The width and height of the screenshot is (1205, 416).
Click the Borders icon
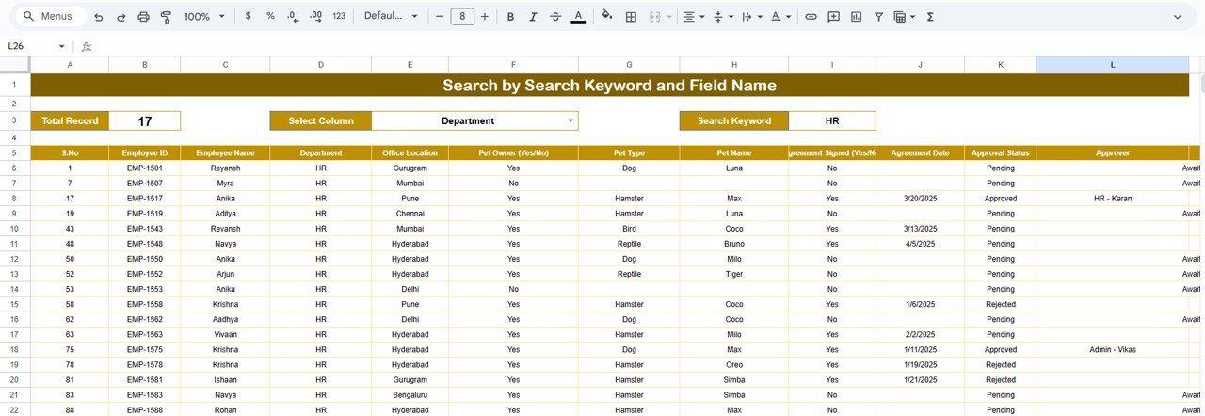(x=631, y=17)
